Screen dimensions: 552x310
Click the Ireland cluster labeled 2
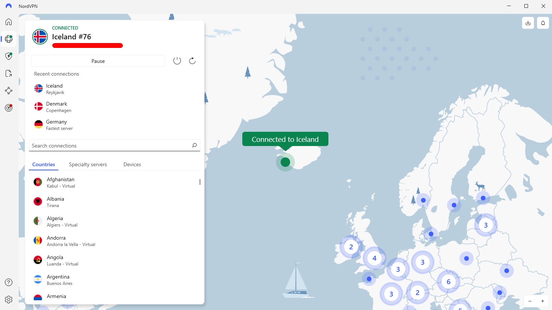(x=351, y=247)
